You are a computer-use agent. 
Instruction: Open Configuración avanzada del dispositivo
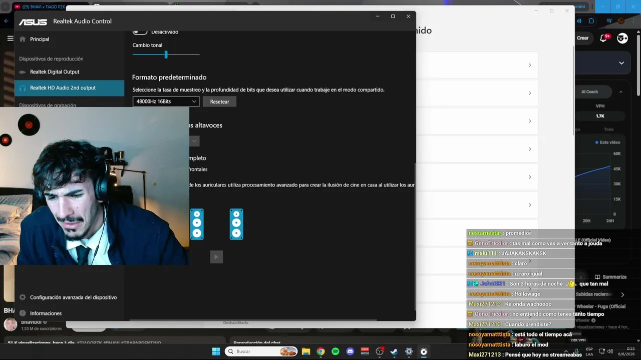click(x=69, y=297)
